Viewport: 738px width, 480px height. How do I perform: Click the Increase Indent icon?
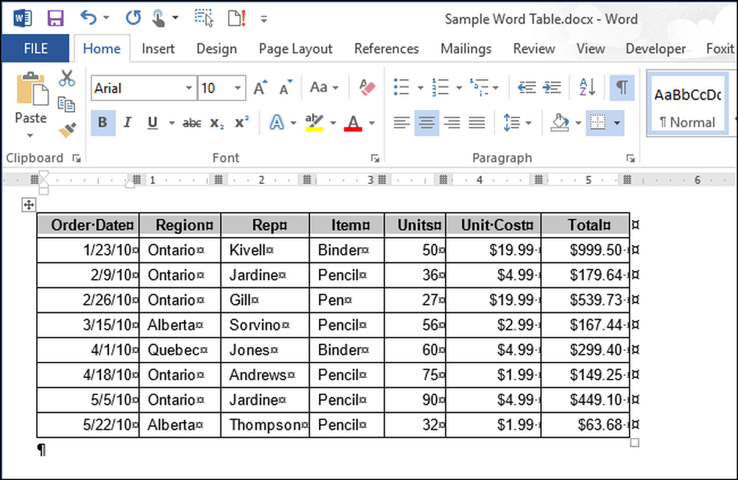(551, 87)
